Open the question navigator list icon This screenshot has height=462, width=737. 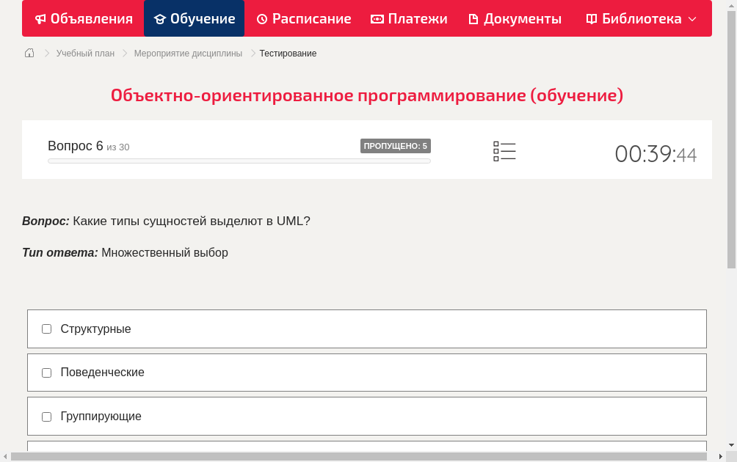pyautogui.click(x=504, y=151)
